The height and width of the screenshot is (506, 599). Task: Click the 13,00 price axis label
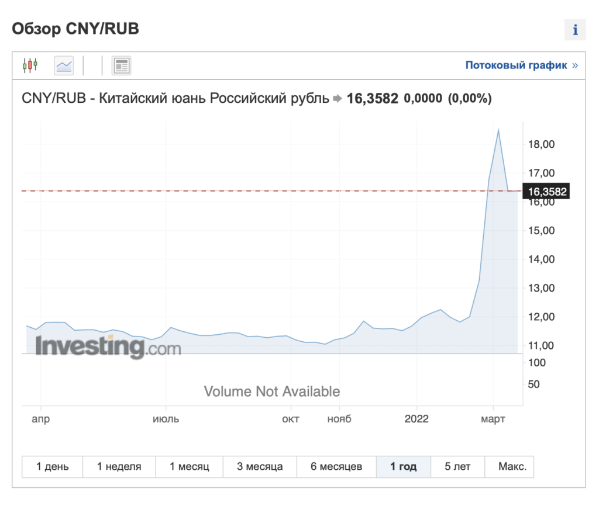[x=541, y=288]
